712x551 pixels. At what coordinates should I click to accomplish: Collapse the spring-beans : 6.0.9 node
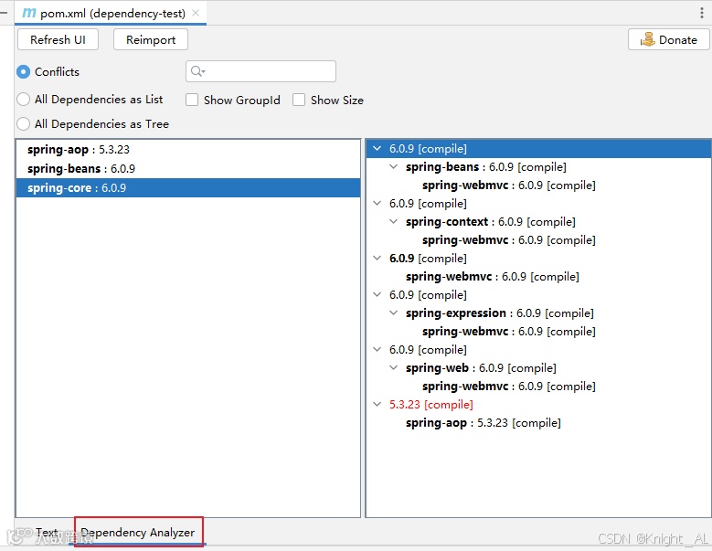coord(394,166)
